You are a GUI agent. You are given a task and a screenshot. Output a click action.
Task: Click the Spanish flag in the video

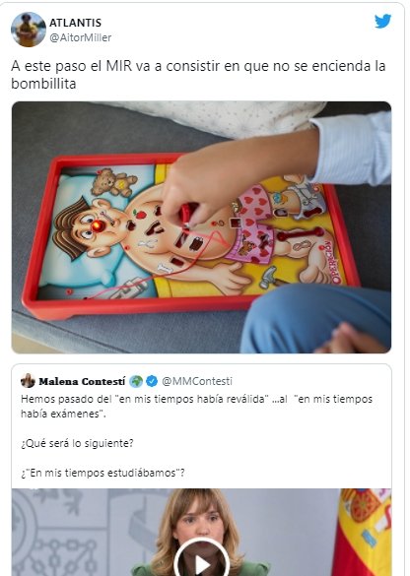362,533
